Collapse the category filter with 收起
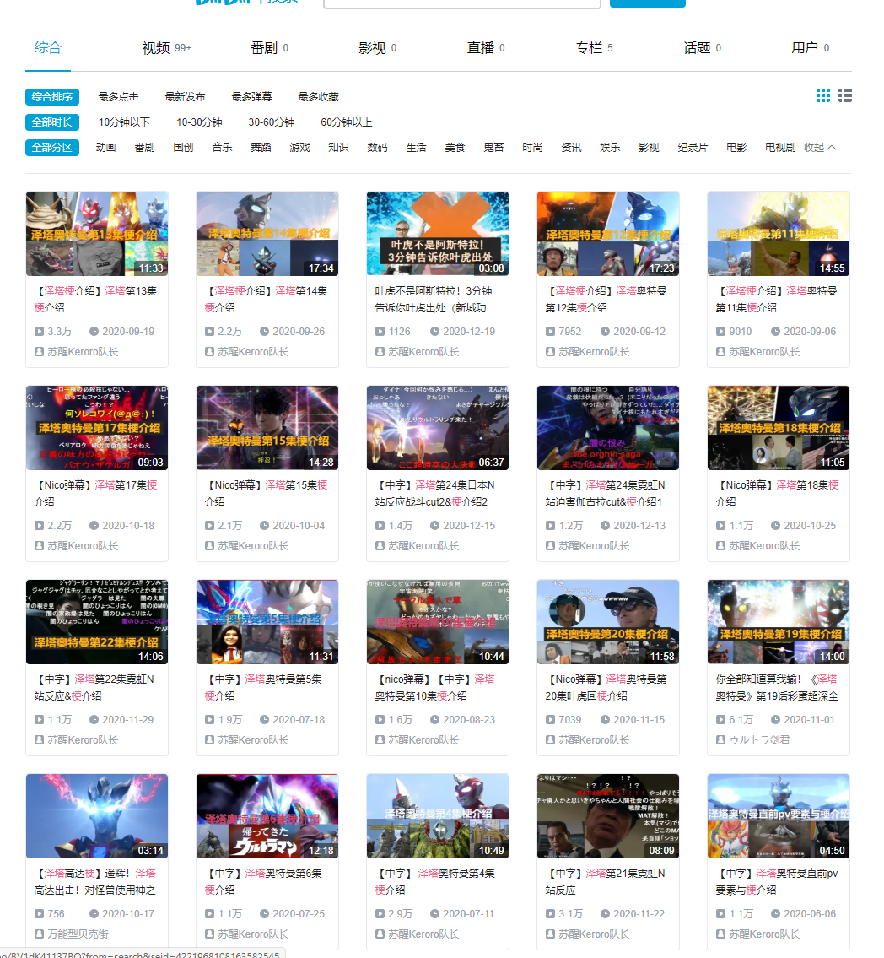The height and width of the screenshot is (958, 884). click(820, 147)
